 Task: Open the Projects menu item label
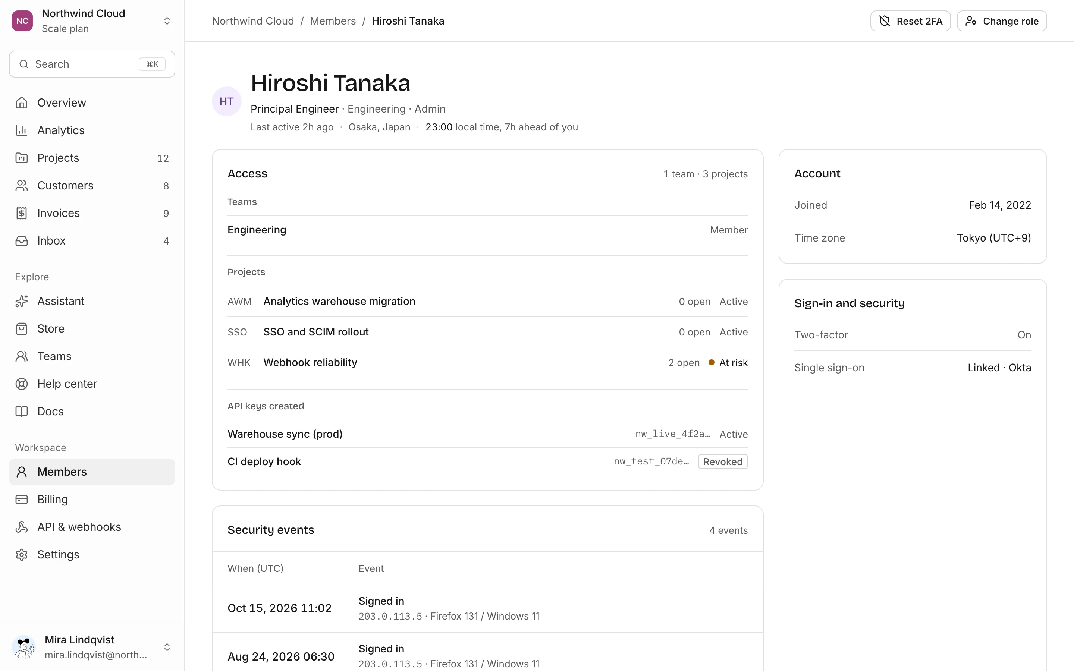point(58,158)
